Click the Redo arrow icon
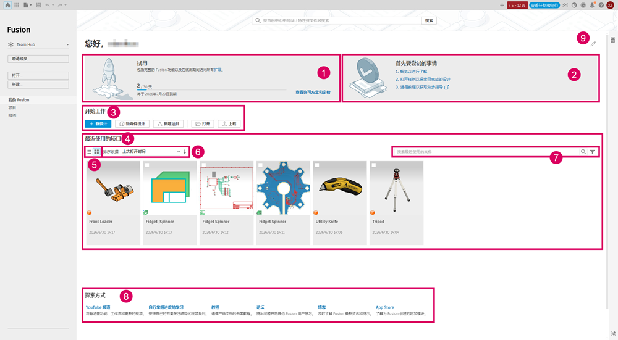The image size is (618, 340). pos(60,5)
